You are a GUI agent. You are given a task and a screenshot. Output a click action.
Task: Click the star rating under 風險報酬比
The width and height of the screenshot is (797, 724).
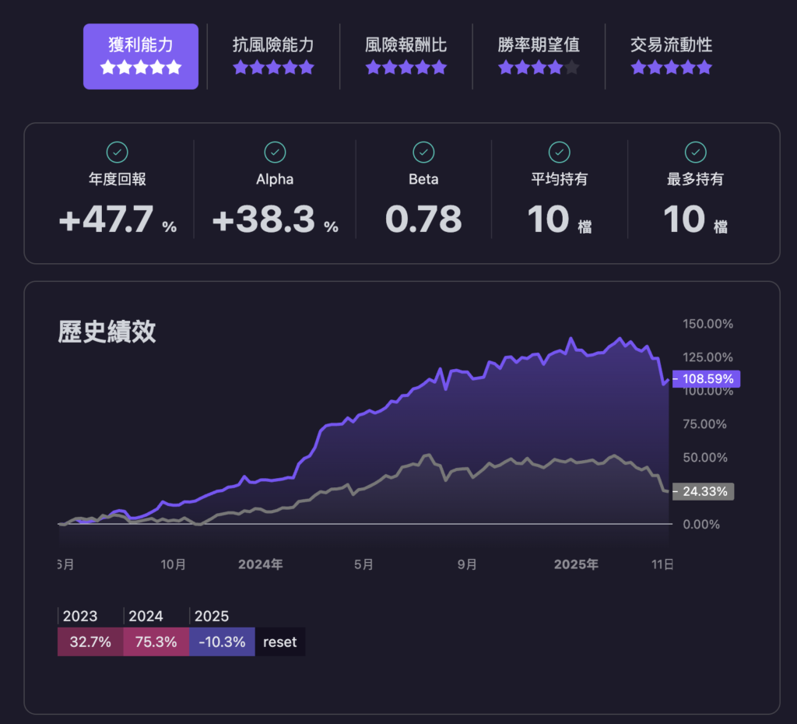point(406,67)
